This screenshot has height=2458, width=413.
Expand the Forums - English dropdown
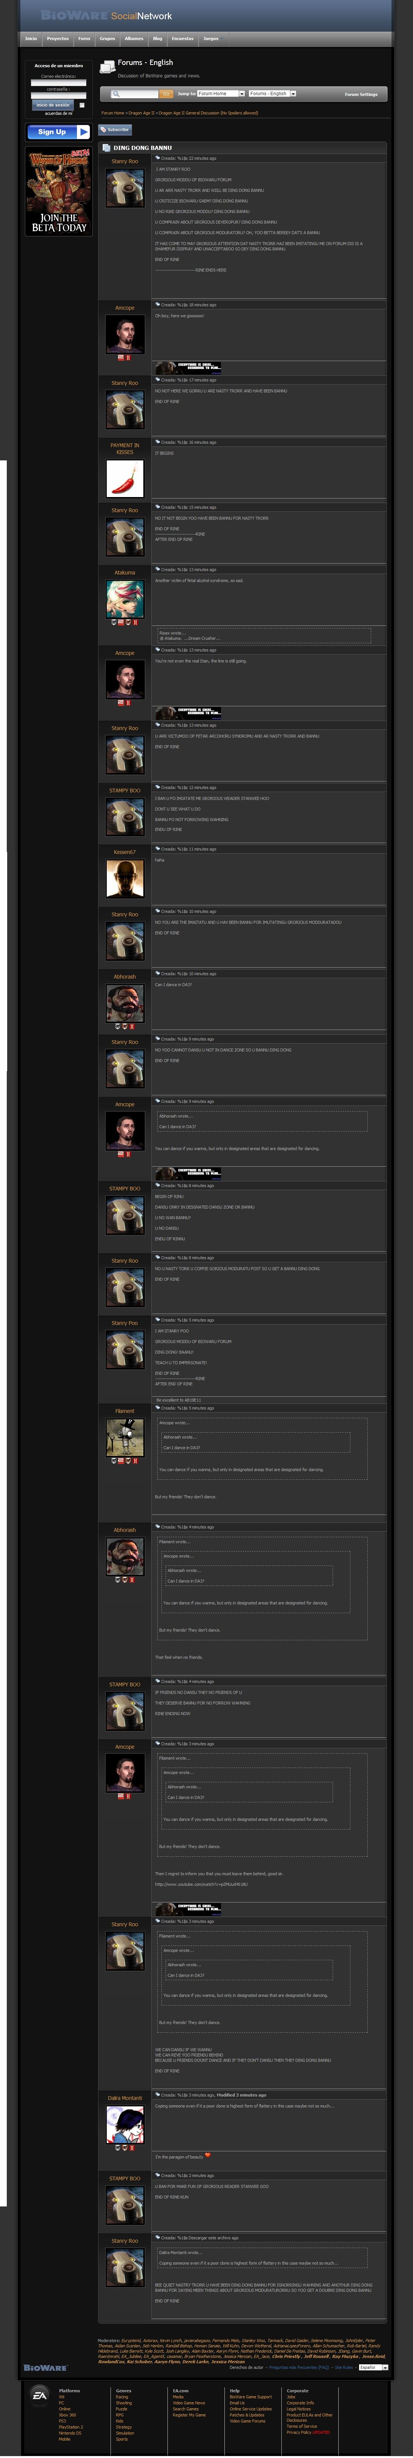pyautogui.click(x=272, y=94)
